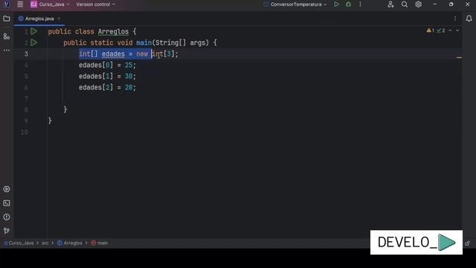Open the Terminal tool window
The height and width of the screenshot is (268, 476).
pyautogui.click(x=7, y=203)
